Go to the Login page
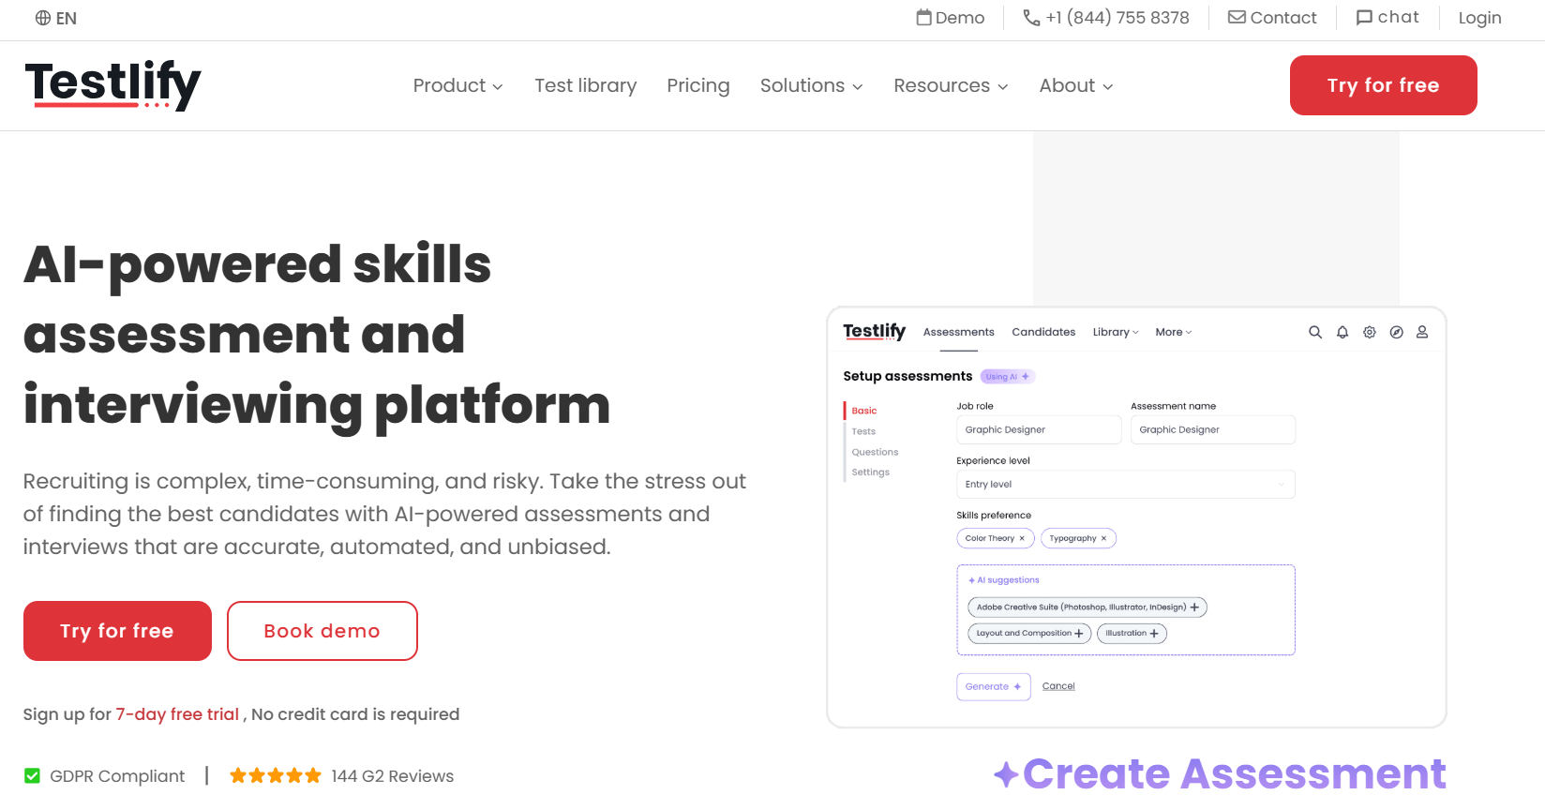1545x810 pixels. 1479,18
